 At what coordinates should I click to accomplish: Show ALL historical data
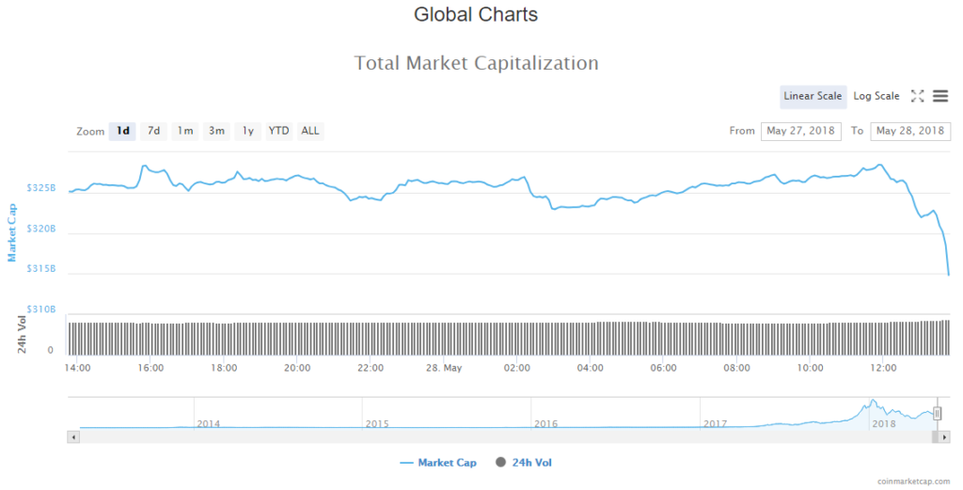tap(310, 131)
